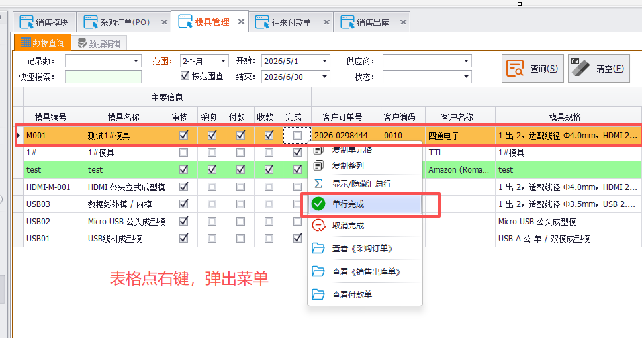Close the 销售出库 tab
The height and width of the screenshot is (338, 642).
pos(403,22)
